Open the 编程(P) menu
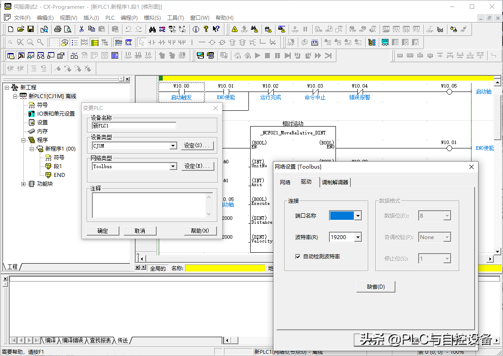This screenshot has width=503, height=356. (129, 18)
